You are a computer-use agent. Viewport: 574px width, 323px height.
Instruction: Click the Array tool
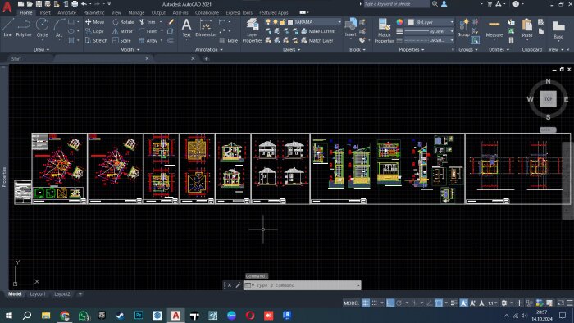(148, 41)
